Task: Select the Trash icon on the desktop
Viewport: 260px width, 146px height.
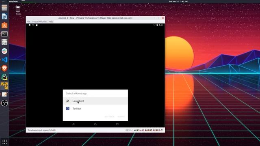Action: pos(18,11)
